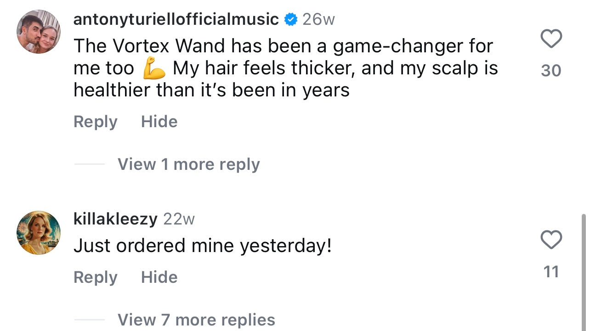Screen dimensions: 590x331
Task: Click the "Just ordered mine yesterday!" text
Action: (x=202, y=246)
